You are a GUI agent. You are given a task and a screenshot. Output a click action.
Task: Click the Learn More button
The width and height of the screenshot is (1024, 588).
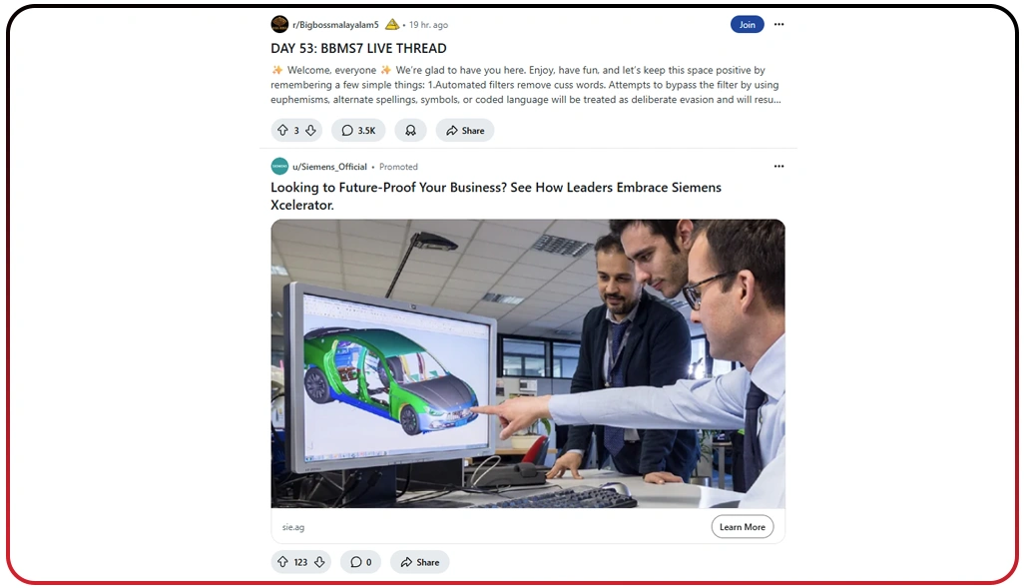coord(743,526)
